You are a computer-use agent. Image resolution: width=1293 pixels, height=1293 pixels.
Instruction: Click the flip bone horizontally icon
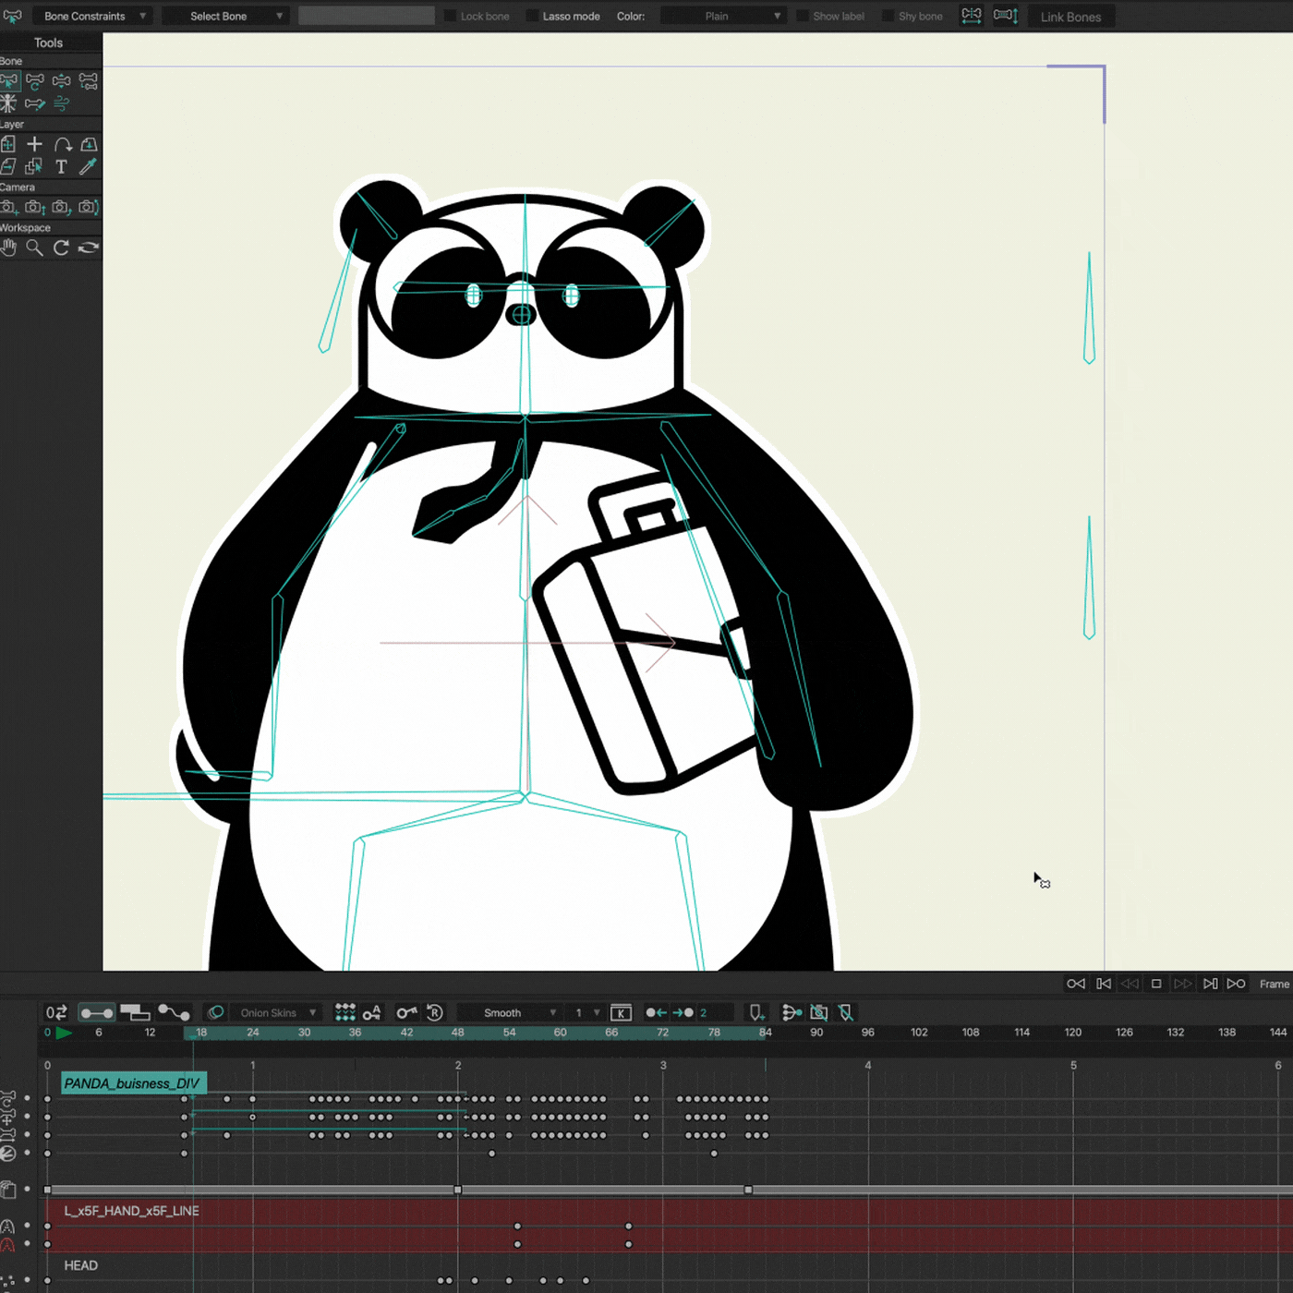pyautogui.click(x=972, y=16)
